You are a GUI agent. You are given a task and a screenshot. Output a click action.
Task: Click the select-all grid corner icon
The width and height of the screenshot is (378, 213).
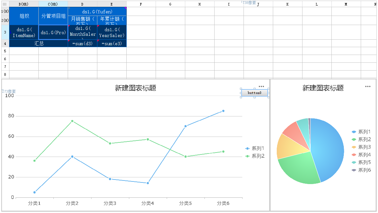tap(5, 4)
